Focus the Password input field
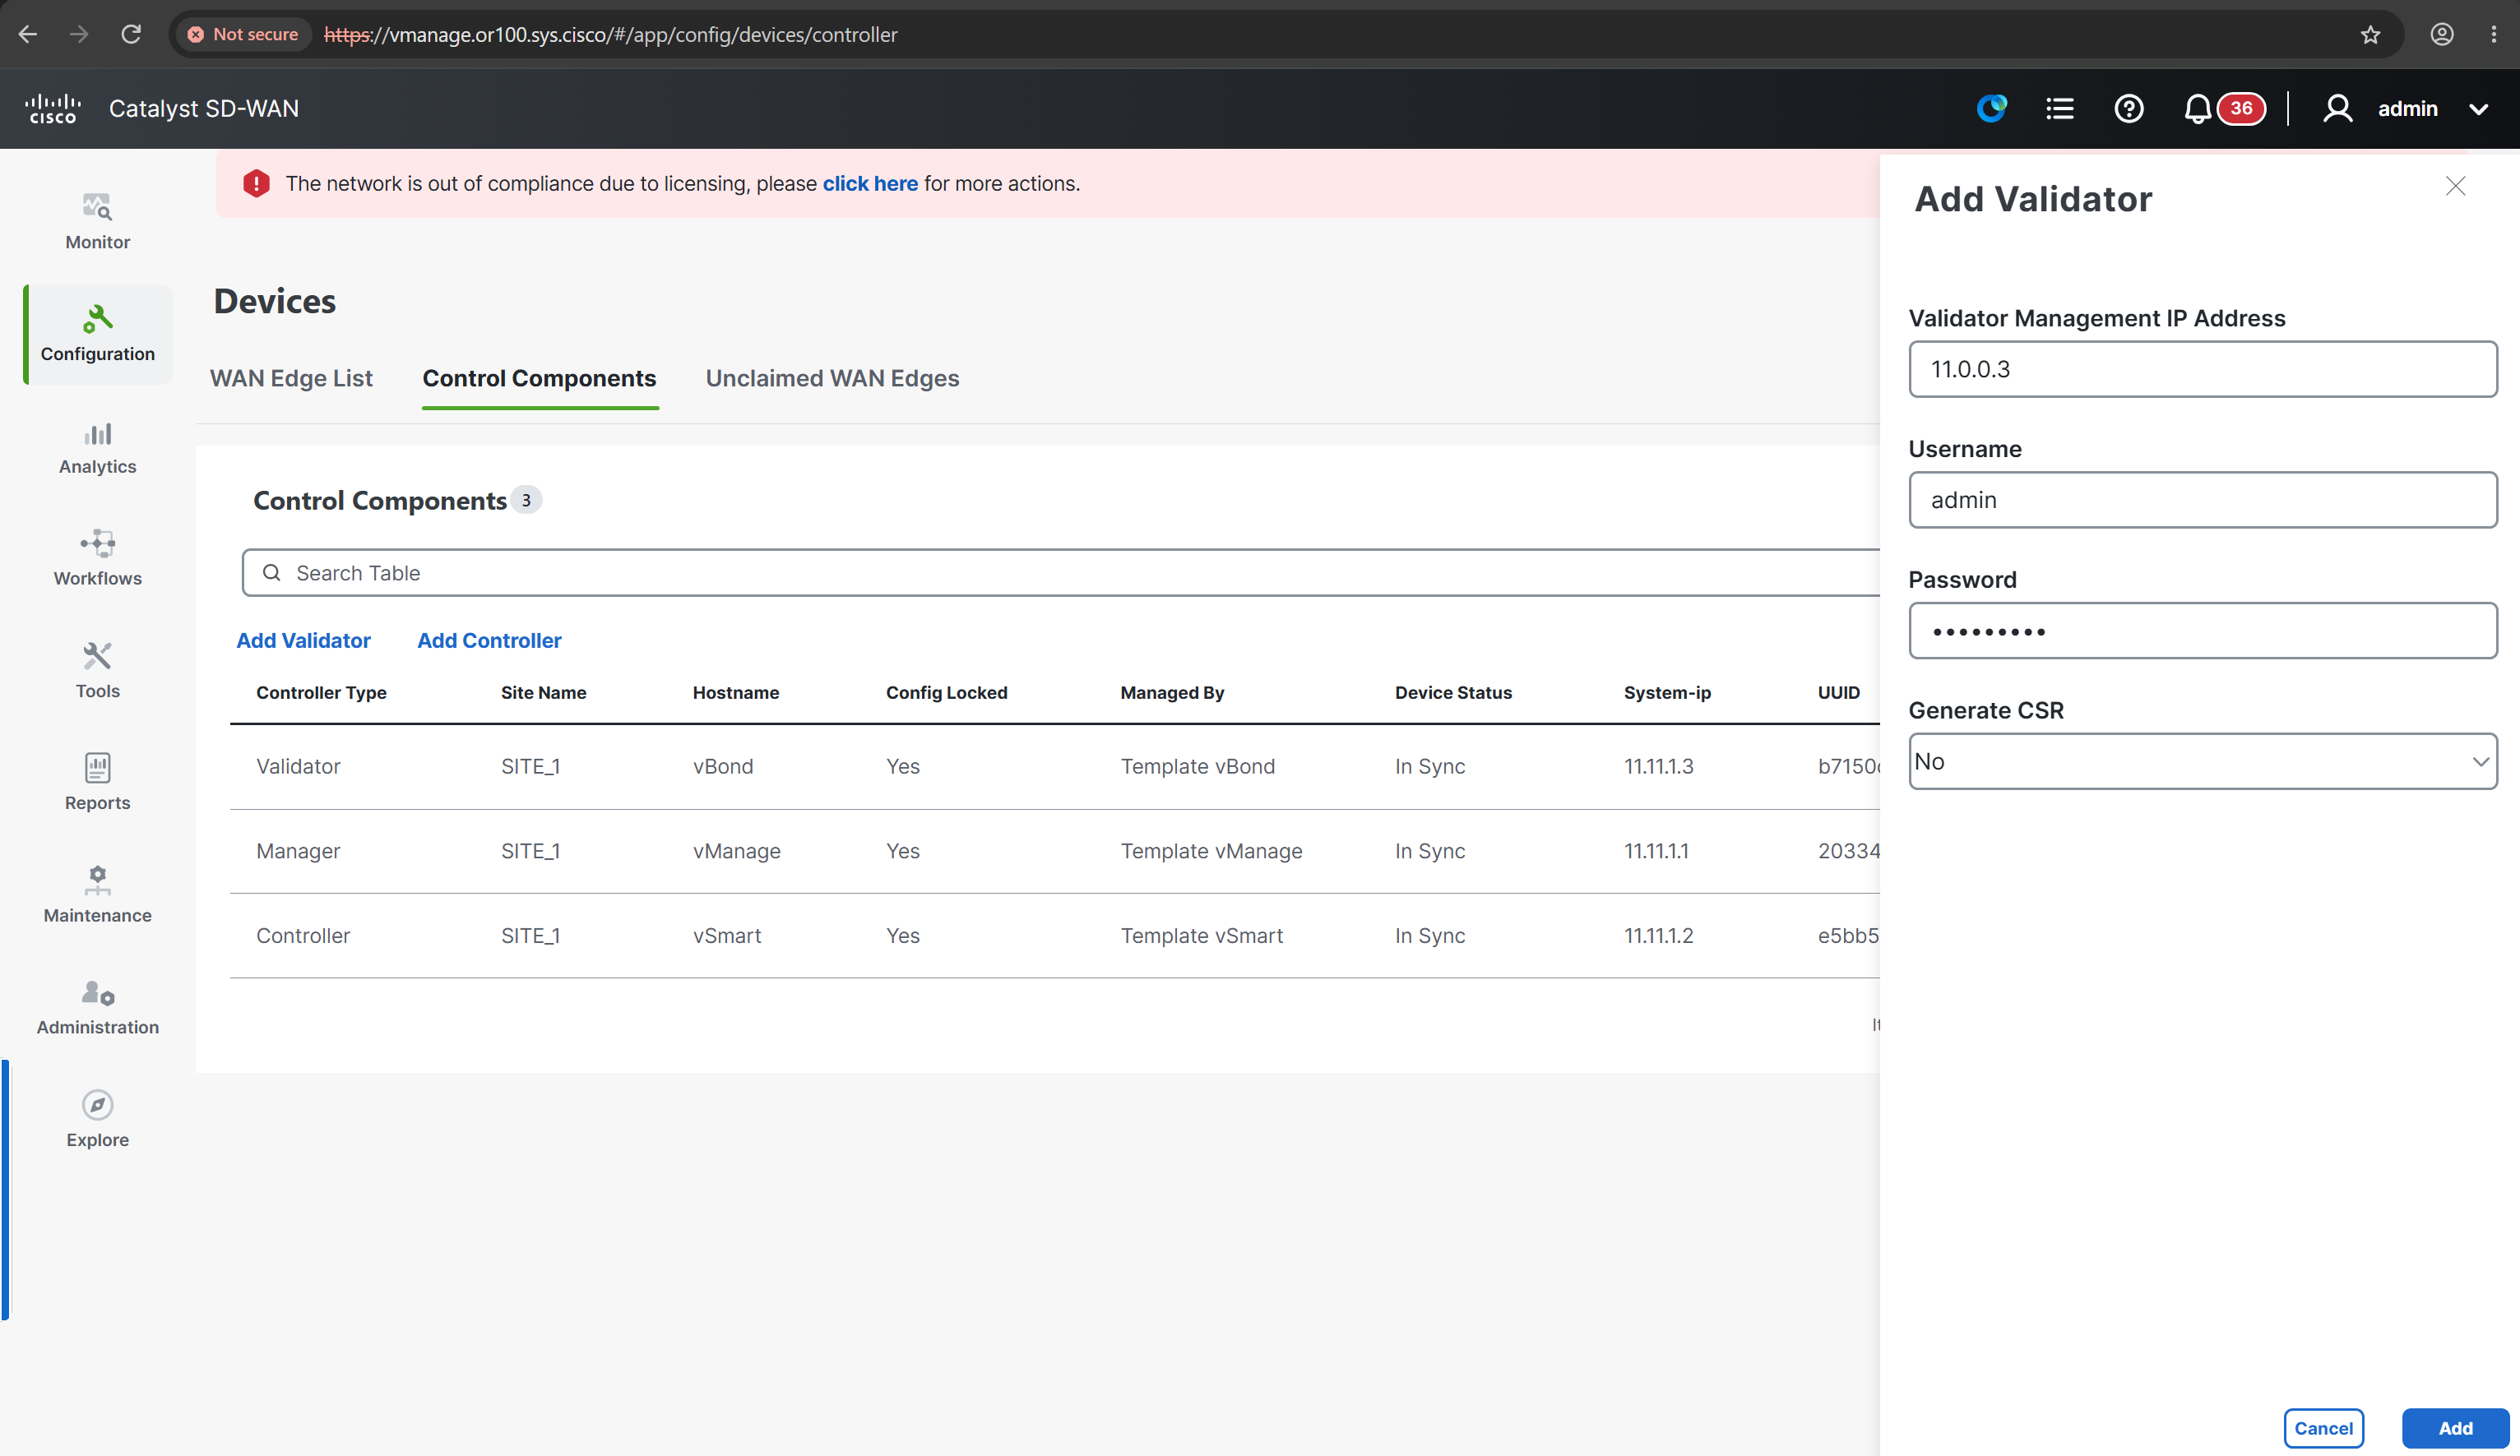2520x1456 pixels. [2202, 631]
